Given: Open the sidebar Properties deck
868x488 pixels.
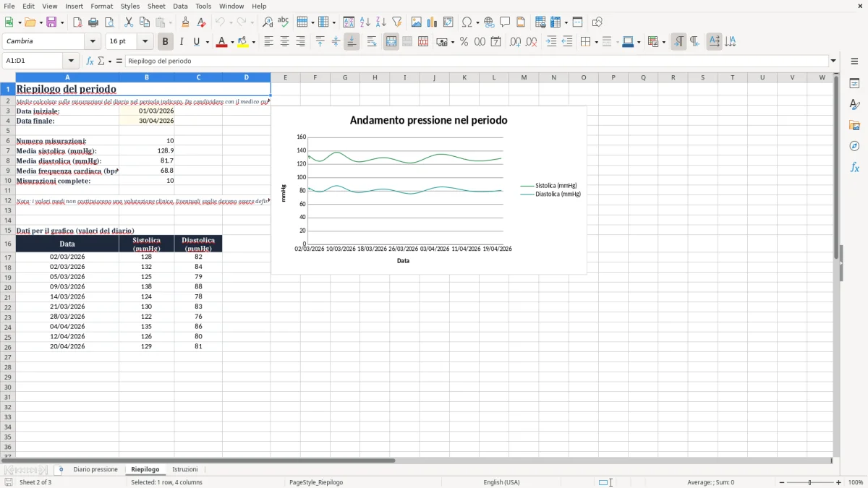Looking at the screenshot, I should click(x=854, y=84).
